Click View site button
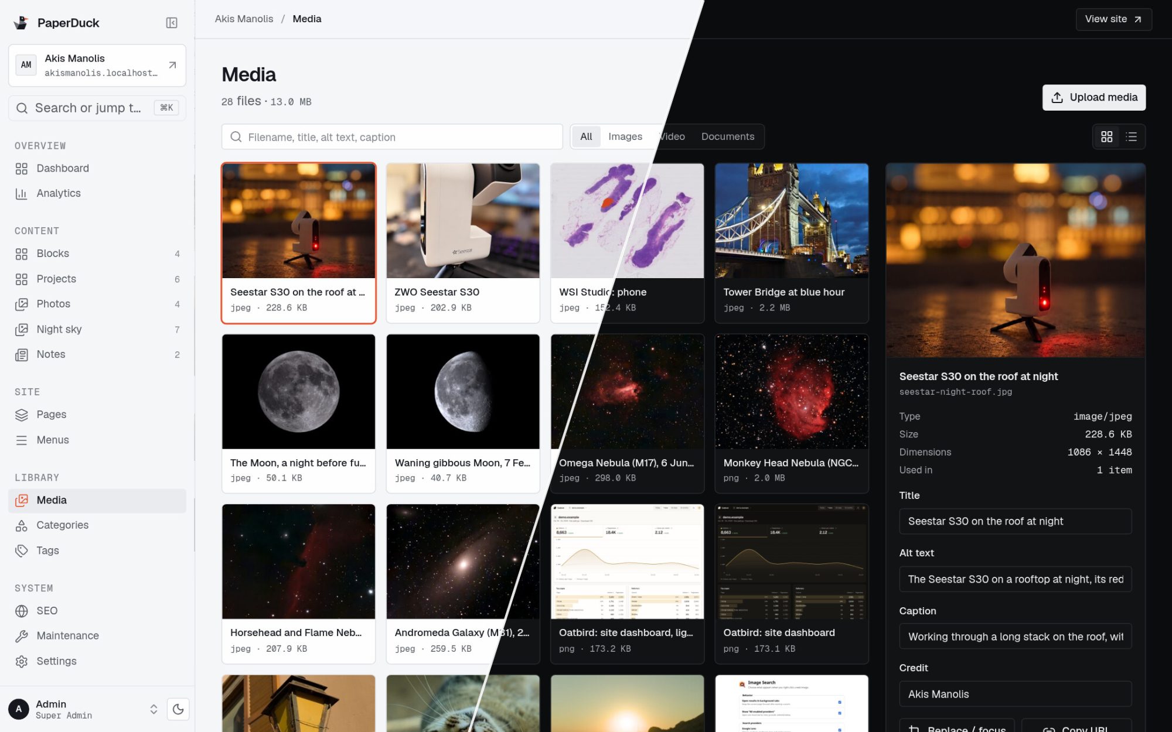 tap(1113, 19)
